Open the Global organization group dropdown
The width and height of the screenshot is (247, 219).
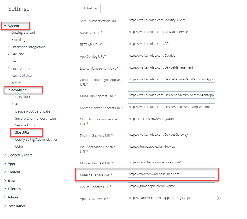pyautogui.click(x=88, y=8)
